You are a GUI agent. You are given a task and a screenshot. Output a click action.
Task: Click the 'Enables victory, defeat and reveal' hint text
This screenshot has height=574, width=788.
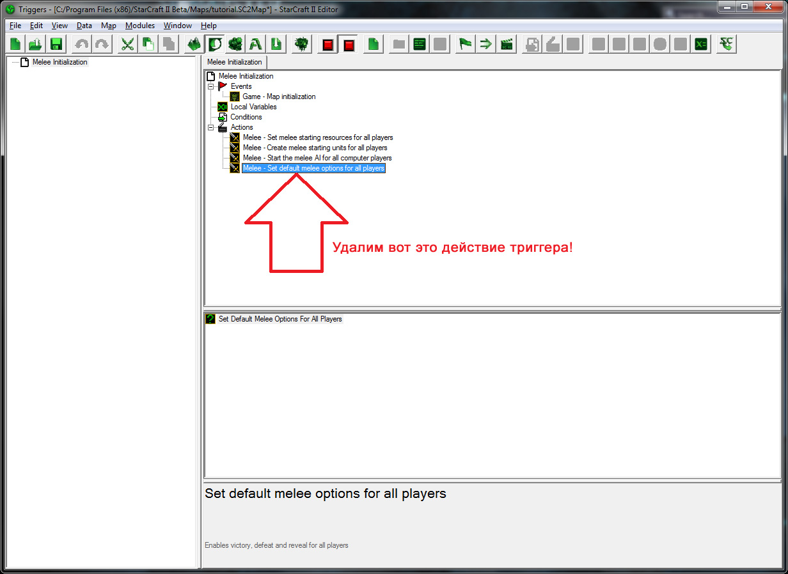tap(276, 545)
